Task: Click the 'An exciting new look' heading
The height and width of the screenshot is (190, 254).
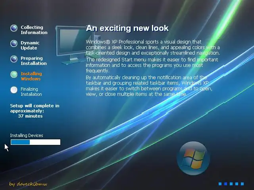Action: 127,28
